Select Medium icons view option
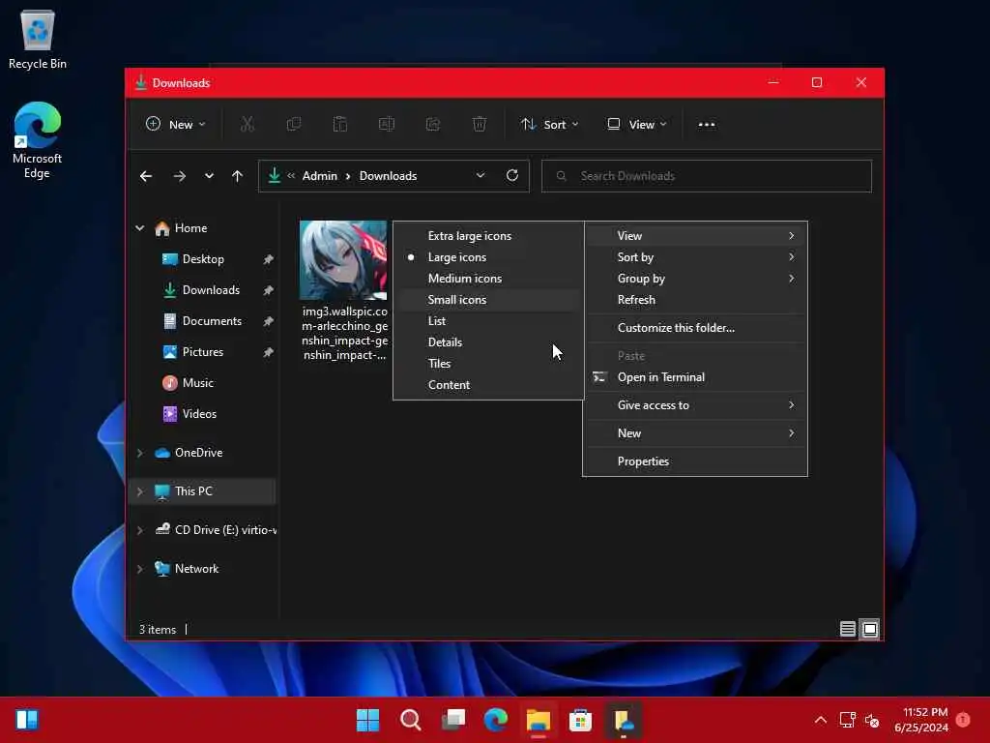 pyautogui.click(x=488, y=279)
